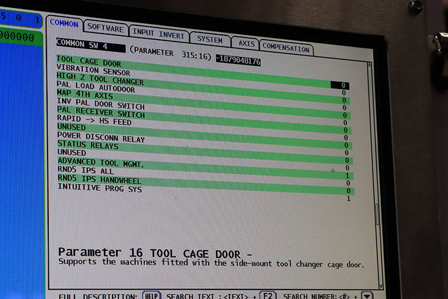Click the (PARAMETER 315:16) text
The width and height of the screenshot is (448, 299).
tap(170, 53)
